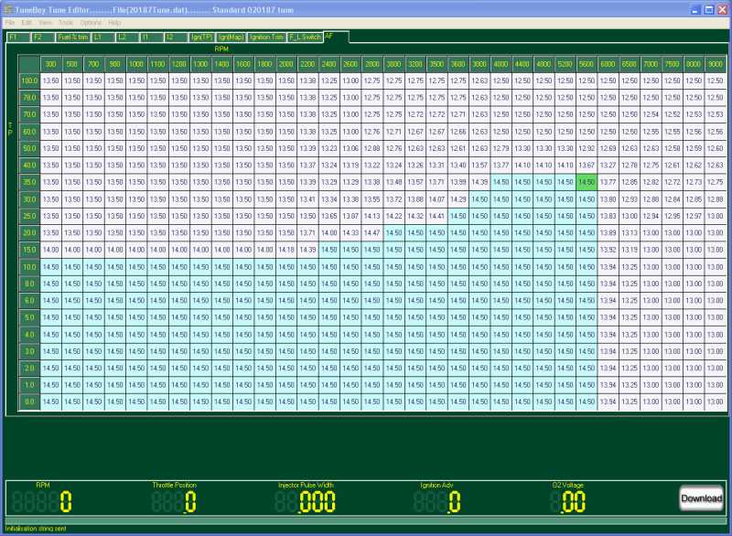Screen dimensions: 732x536
Task: Click the cell at row 50.0, column 5600
Action: [x=587, y=148]
